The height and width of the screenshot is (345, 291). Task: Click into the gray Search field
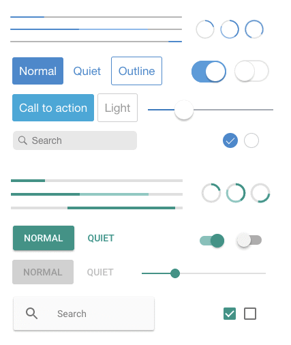pos(75,140)
